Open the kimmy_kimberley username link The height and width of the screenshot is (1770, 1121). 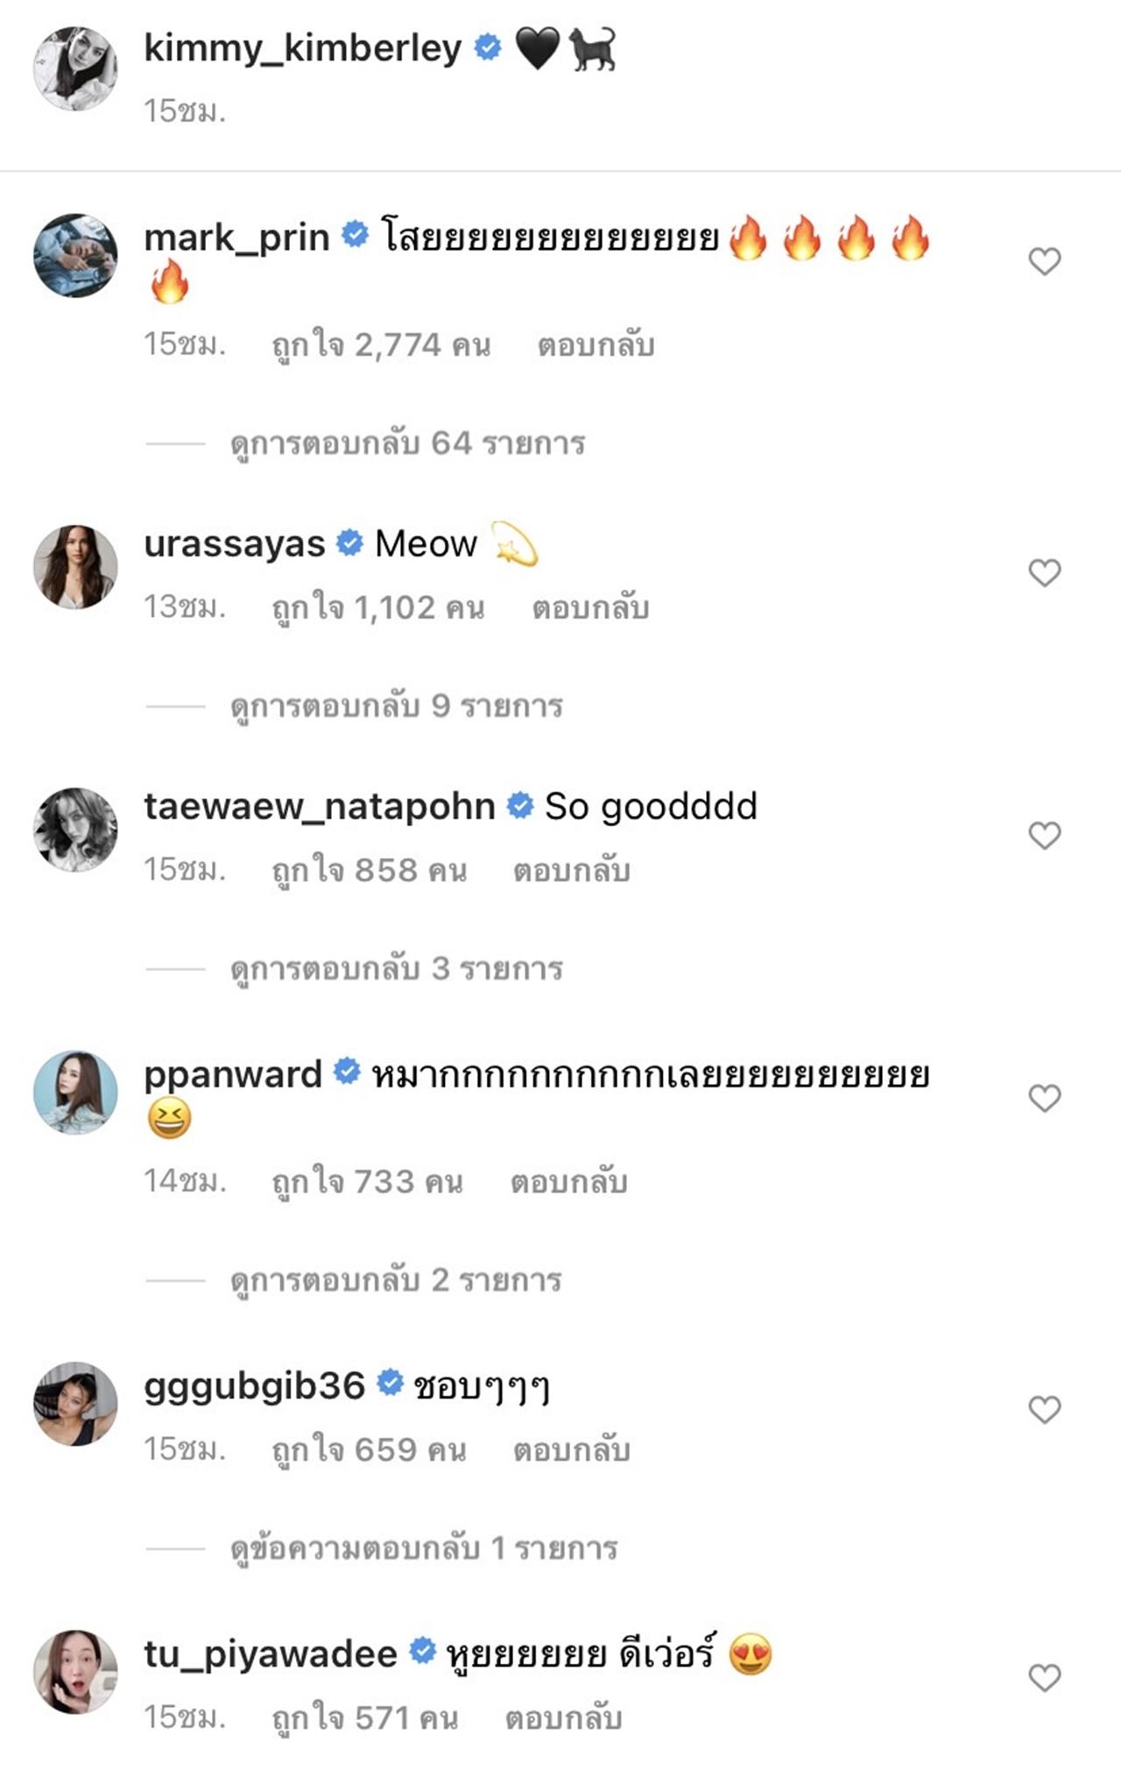302,48
